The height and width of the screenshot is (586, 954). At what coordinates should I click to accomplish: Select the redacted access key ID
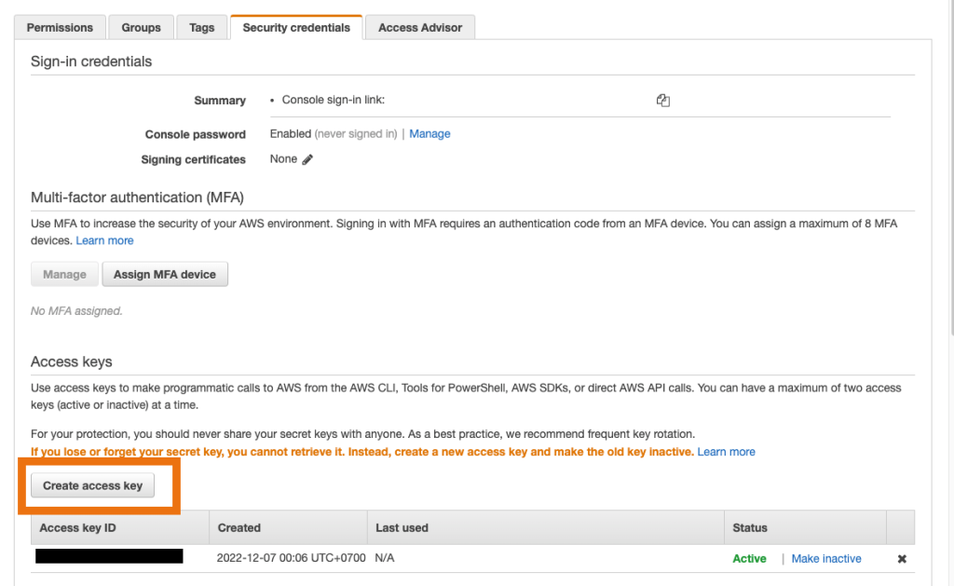tap(109, 557)
